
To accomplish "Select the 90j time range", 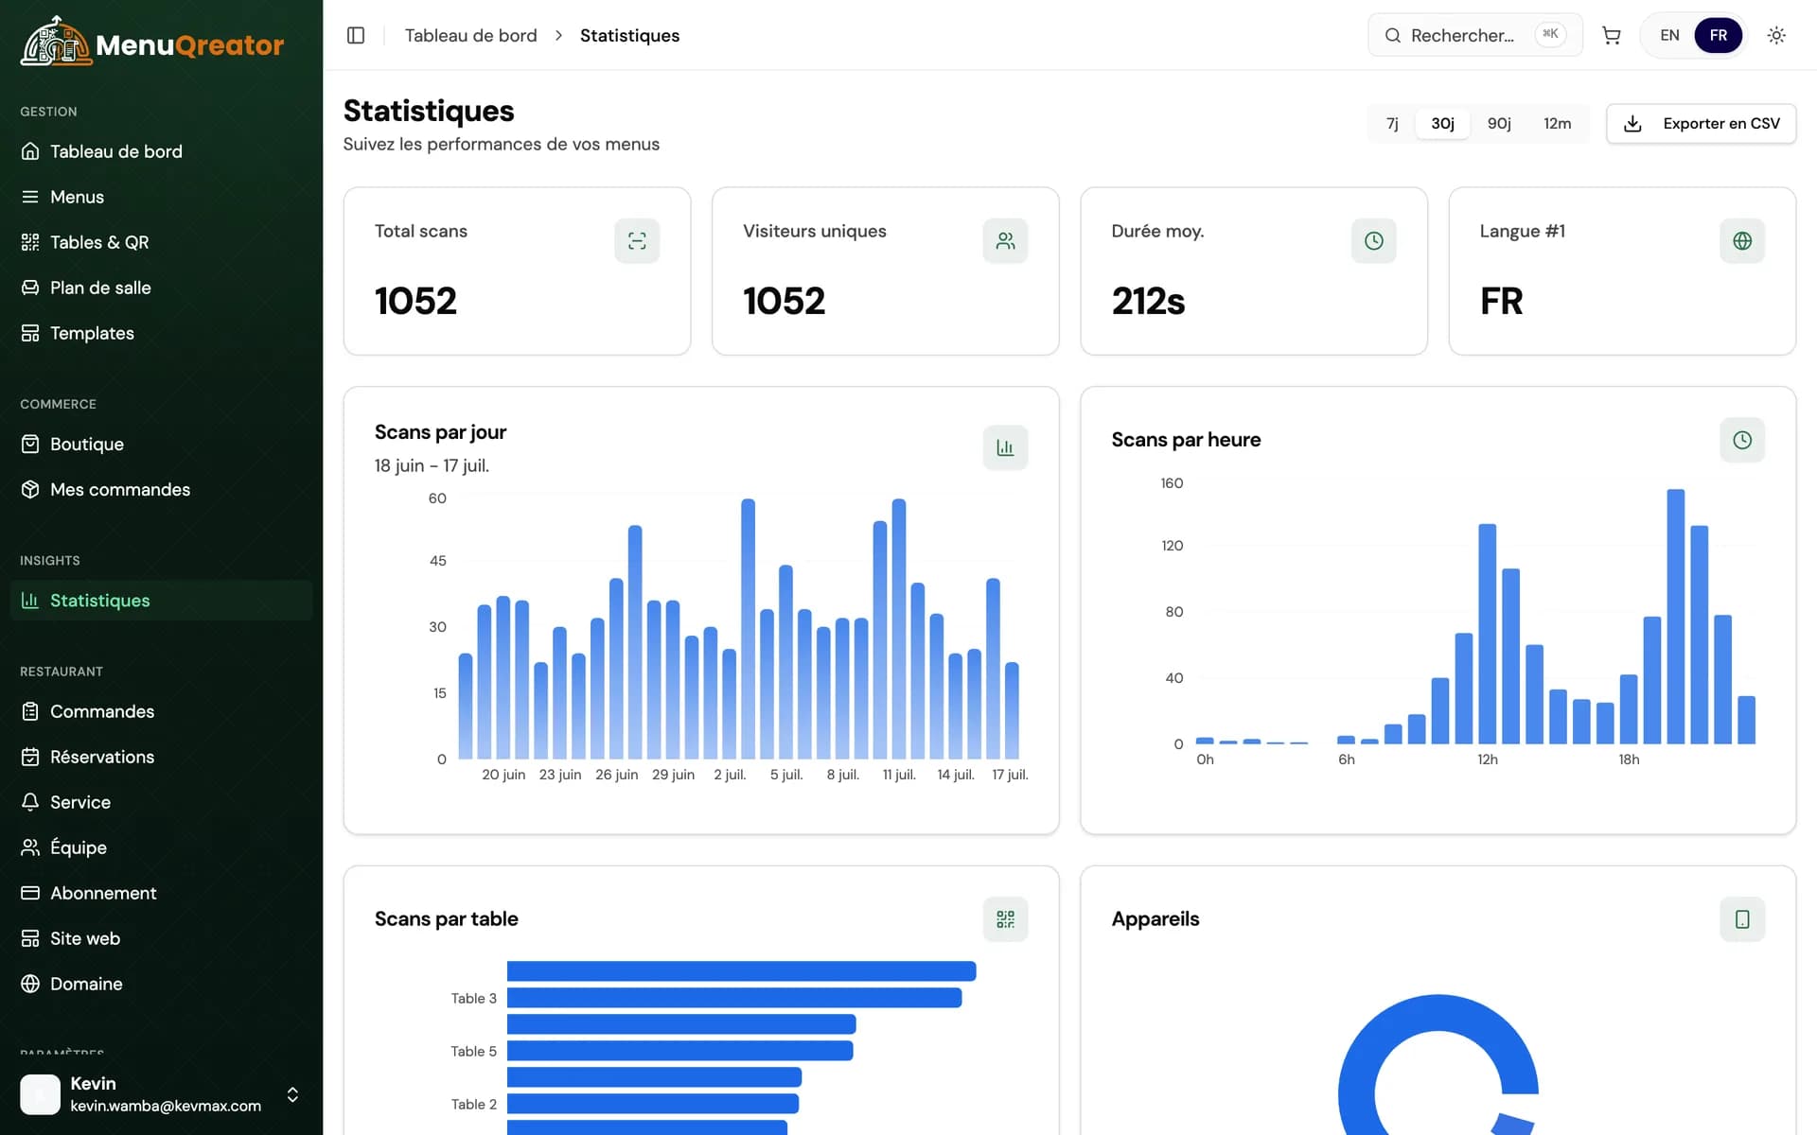I will coord(1499,124).
